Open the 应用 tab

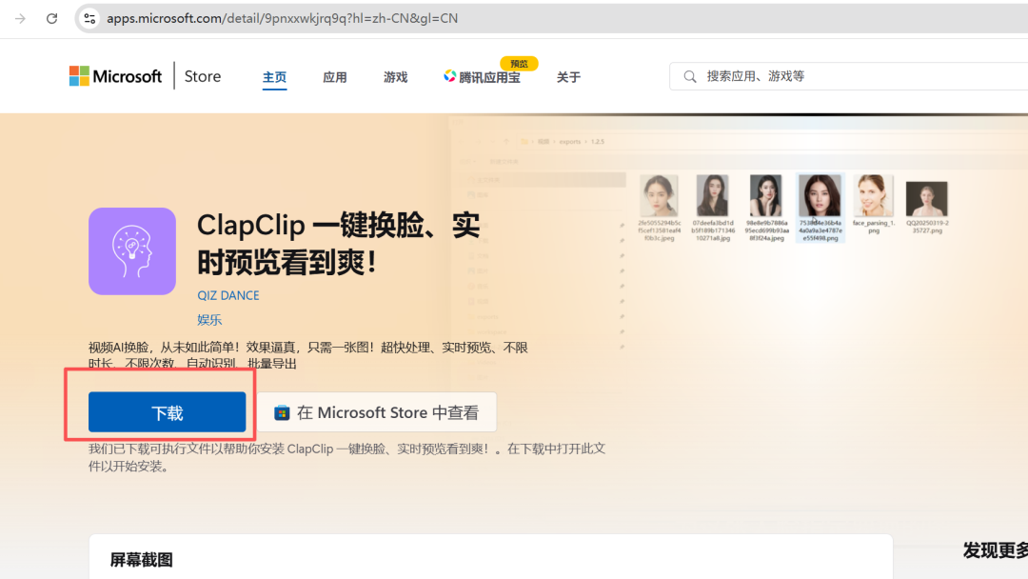(334, 77)
